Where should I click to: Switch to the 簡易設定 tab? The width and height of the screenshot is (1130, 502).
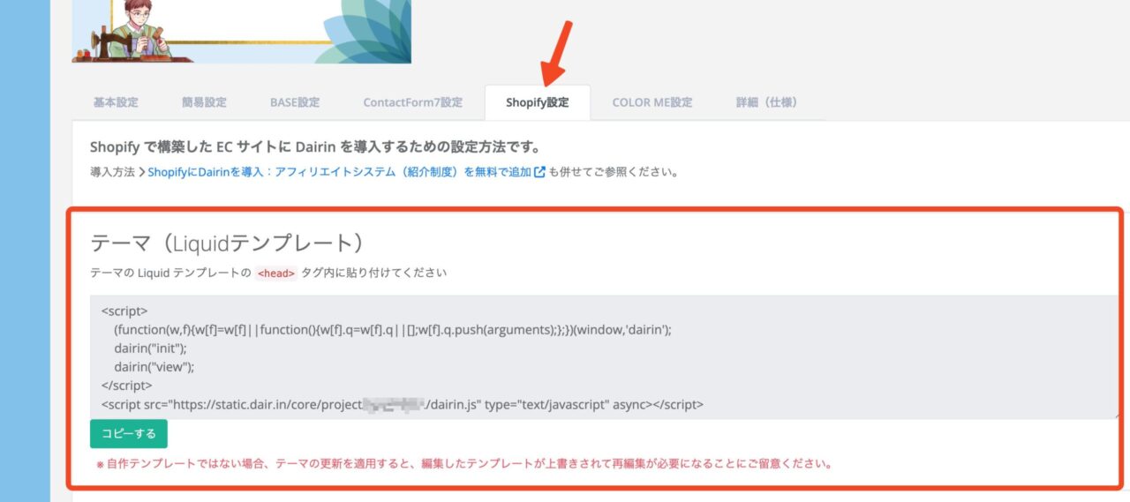coord(204,102)
